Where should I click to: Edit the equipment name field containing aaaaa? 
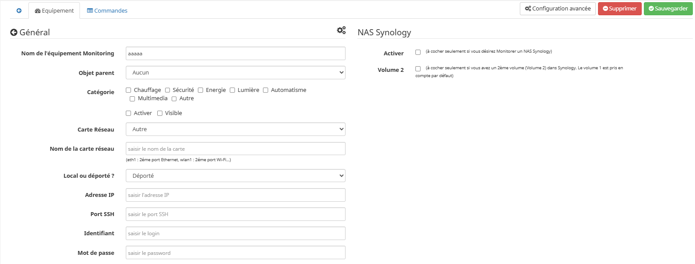235,54
